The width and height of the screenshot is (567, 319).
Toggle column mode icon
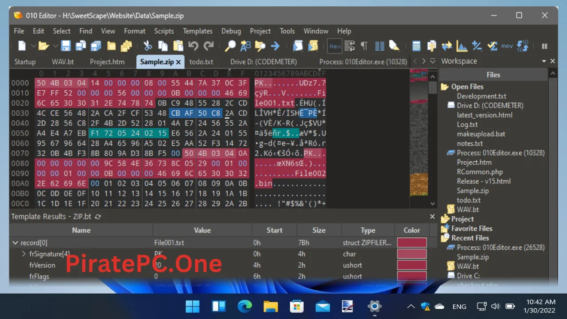coord(380,46)
